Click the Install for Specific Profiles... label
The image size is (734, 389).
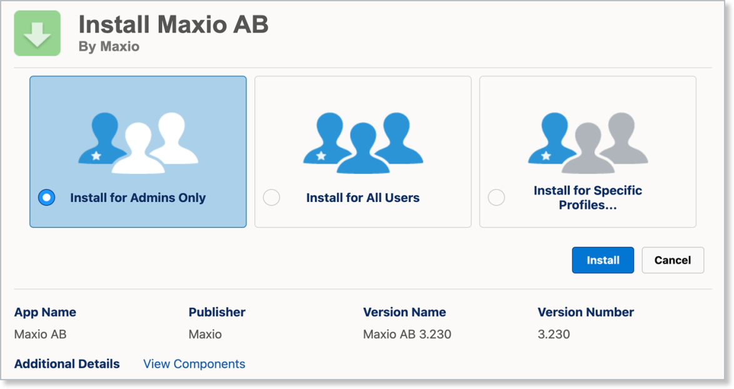(588, 198)
